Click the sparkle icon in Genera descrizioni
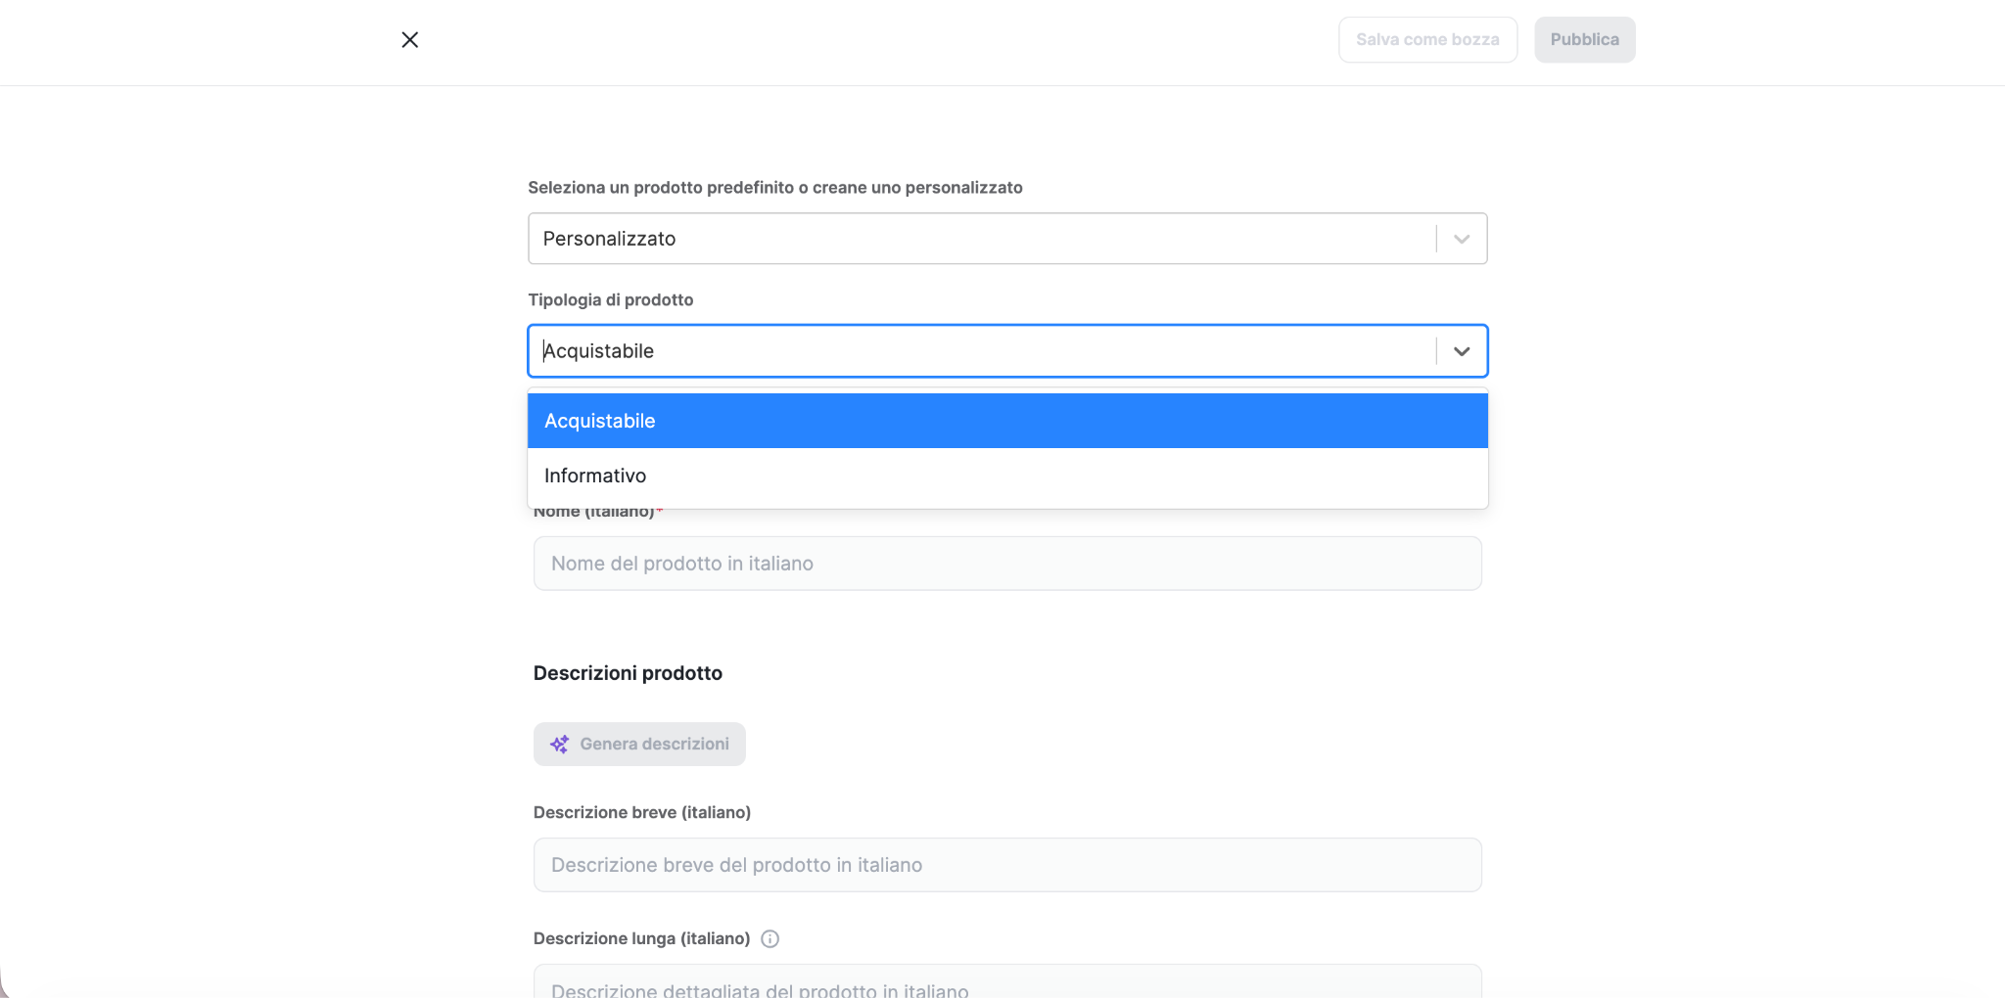 [x=559, y=745]
